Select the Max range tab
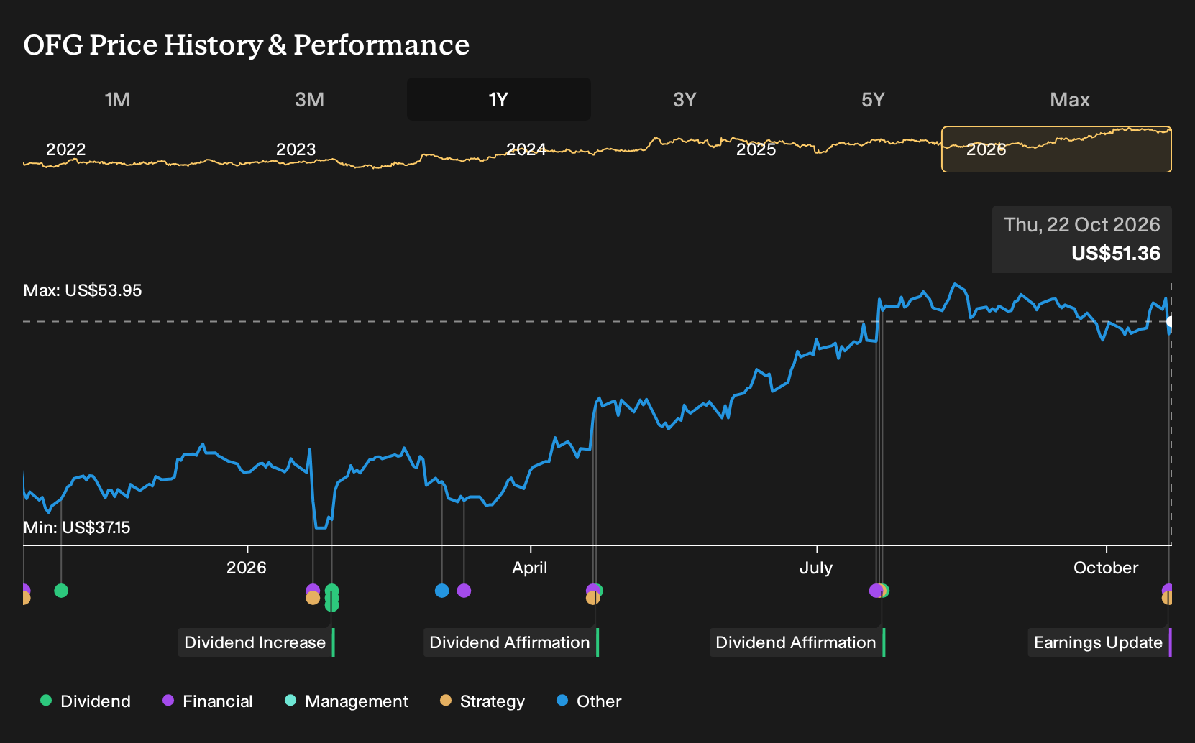The width and height of the screenshot is (1195, 743). [1070, 99]
